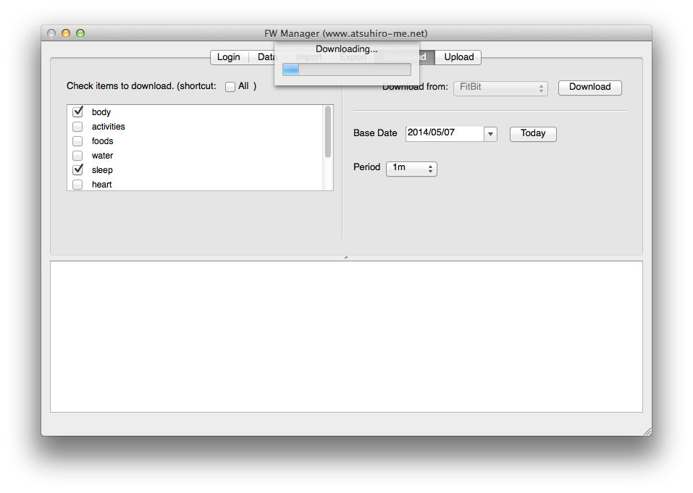This screenshot has height=493, width=693.
Task: Select the 'sleep' list label
Action: 102,170
